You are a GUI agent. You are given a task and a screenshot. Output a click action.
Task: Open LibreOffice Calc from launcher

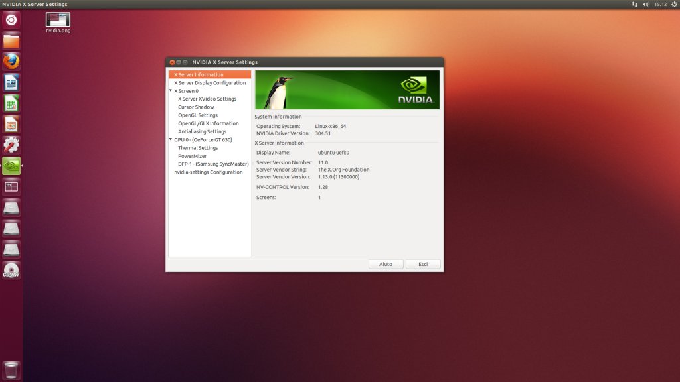[11, 103]
